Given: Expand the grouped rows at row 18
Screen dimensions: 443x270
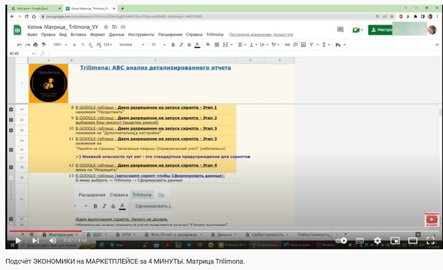Looking at the screenshot, I should click(11, 109).
